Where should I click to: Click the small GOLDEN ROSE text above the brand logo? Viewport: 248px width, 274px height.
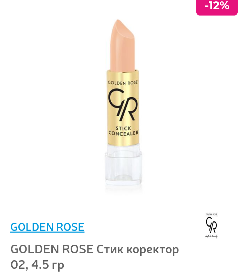[211, 214]
